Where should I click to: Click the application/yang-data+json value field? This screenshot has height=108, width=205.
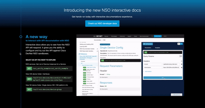pyautogui.click(x=171, y=64)
